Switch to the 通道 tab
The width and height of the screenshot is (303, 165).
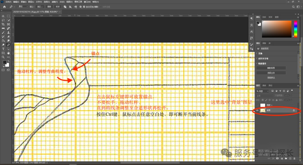[264, 85]
